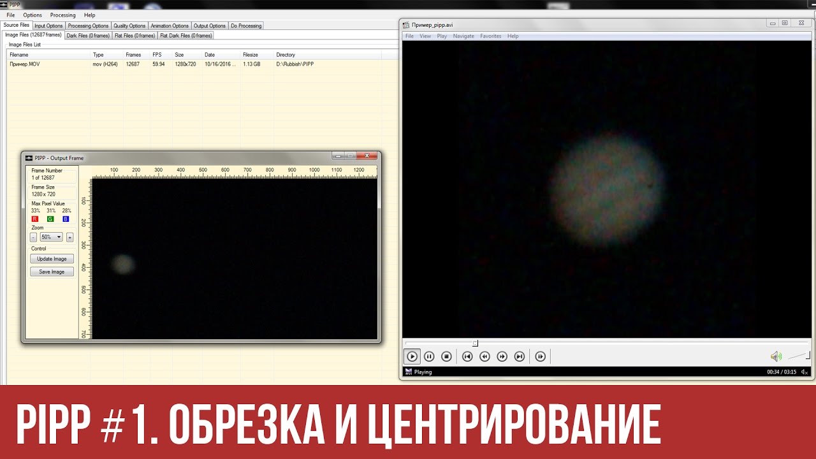Stop playback in the media player
The image size is (816, 459).
coord(446,356)
